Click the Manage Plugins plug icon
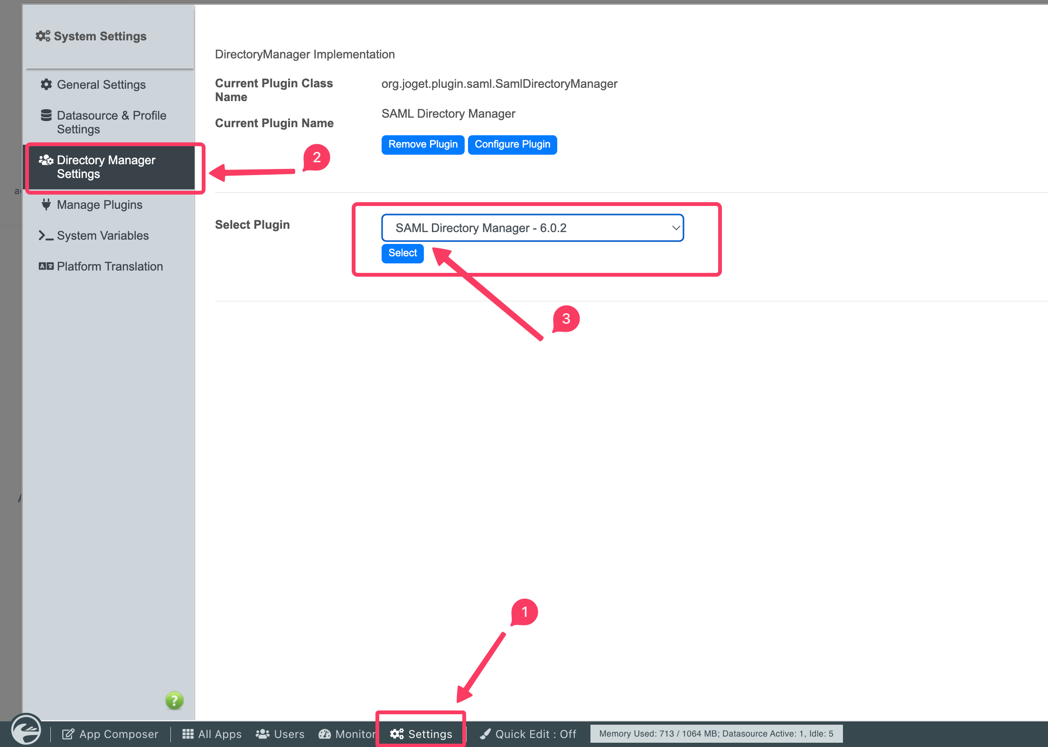Image resolution: width=1048 pixels, height=747 pixels. tap(46, 205)
